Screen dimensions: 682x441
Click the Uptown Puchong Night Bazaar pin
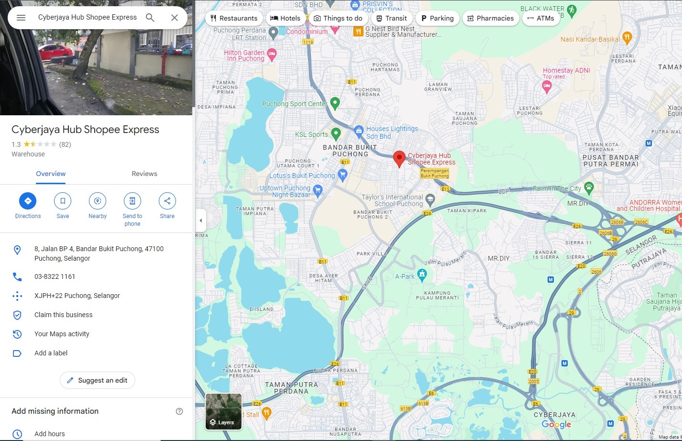pyautogui.click(x=318, y=191)
